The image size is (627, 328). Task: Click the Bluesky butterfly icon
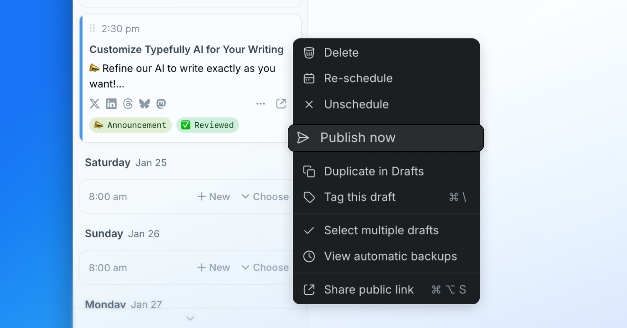(145, 104)
